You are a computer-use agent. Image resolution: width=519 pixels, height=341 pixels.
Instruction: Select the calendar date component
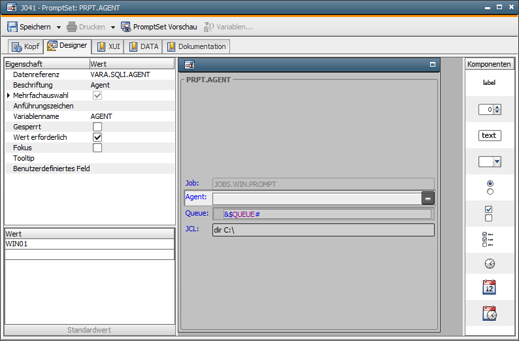click(x=489, y=287)
